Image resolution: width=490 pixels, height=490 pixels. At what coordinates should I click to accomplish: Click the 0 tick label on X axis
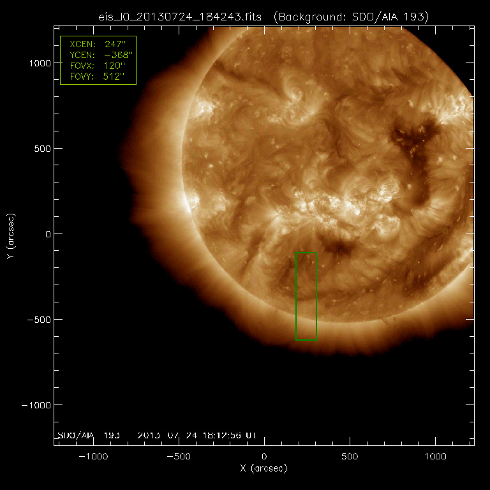point(264,457)
